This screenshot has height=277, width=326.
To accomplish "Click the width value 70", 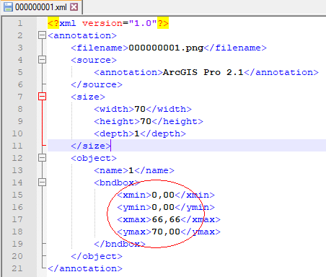I will pyautogui.click(x=140, y=109).
